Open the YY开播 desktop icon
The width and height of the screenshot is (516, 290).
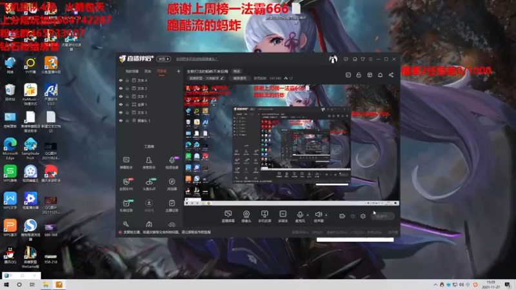[30, 66]
